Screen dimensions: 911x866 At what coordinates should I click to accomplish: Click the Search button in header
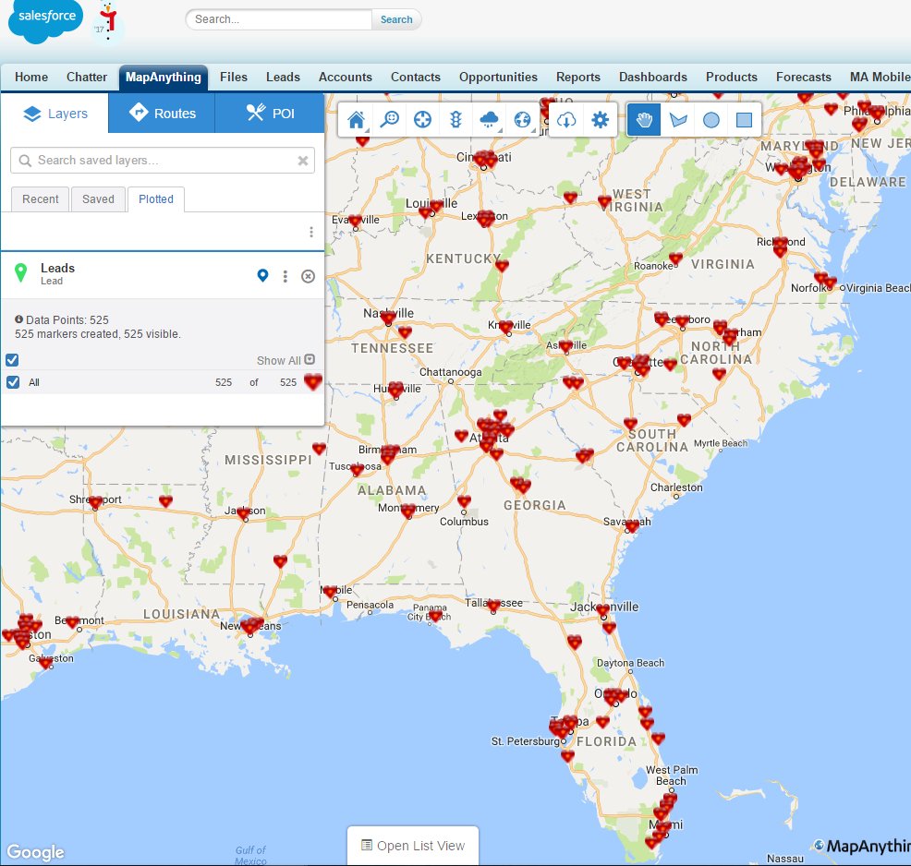(x=396, y=19)
